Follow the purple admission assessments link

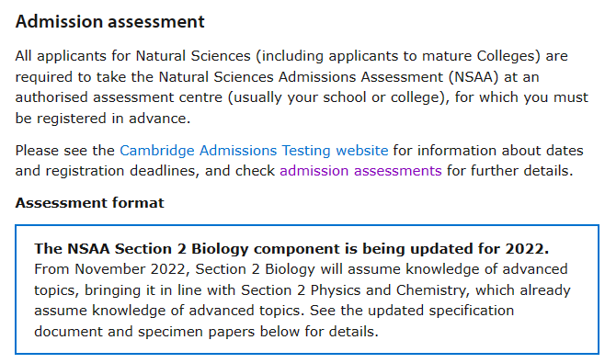pos(360,171)
